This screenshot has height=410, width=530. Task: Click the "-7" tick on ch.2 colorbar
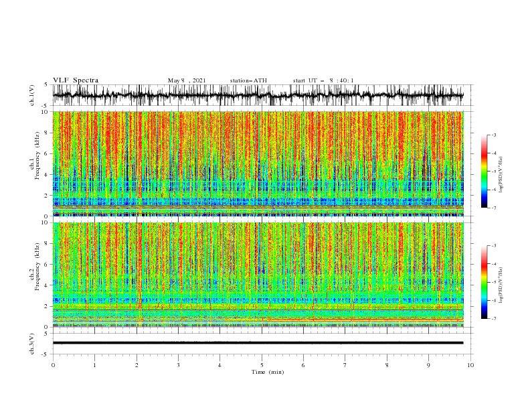pos(493,319)
